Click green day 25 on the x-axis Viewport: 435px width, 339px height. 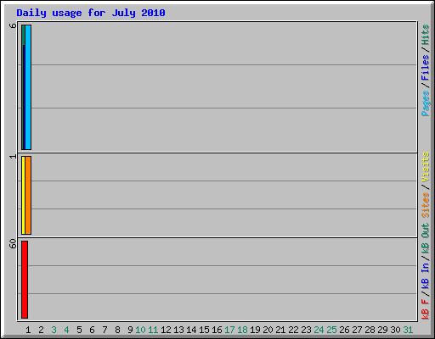click(x=331, y=330)
